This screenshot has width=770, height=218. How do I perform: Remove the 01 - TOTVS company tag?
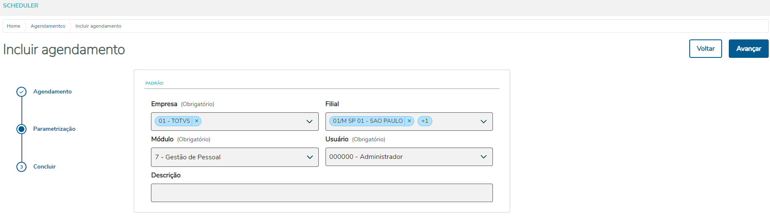pyautogui.click(x=196, y=121)
